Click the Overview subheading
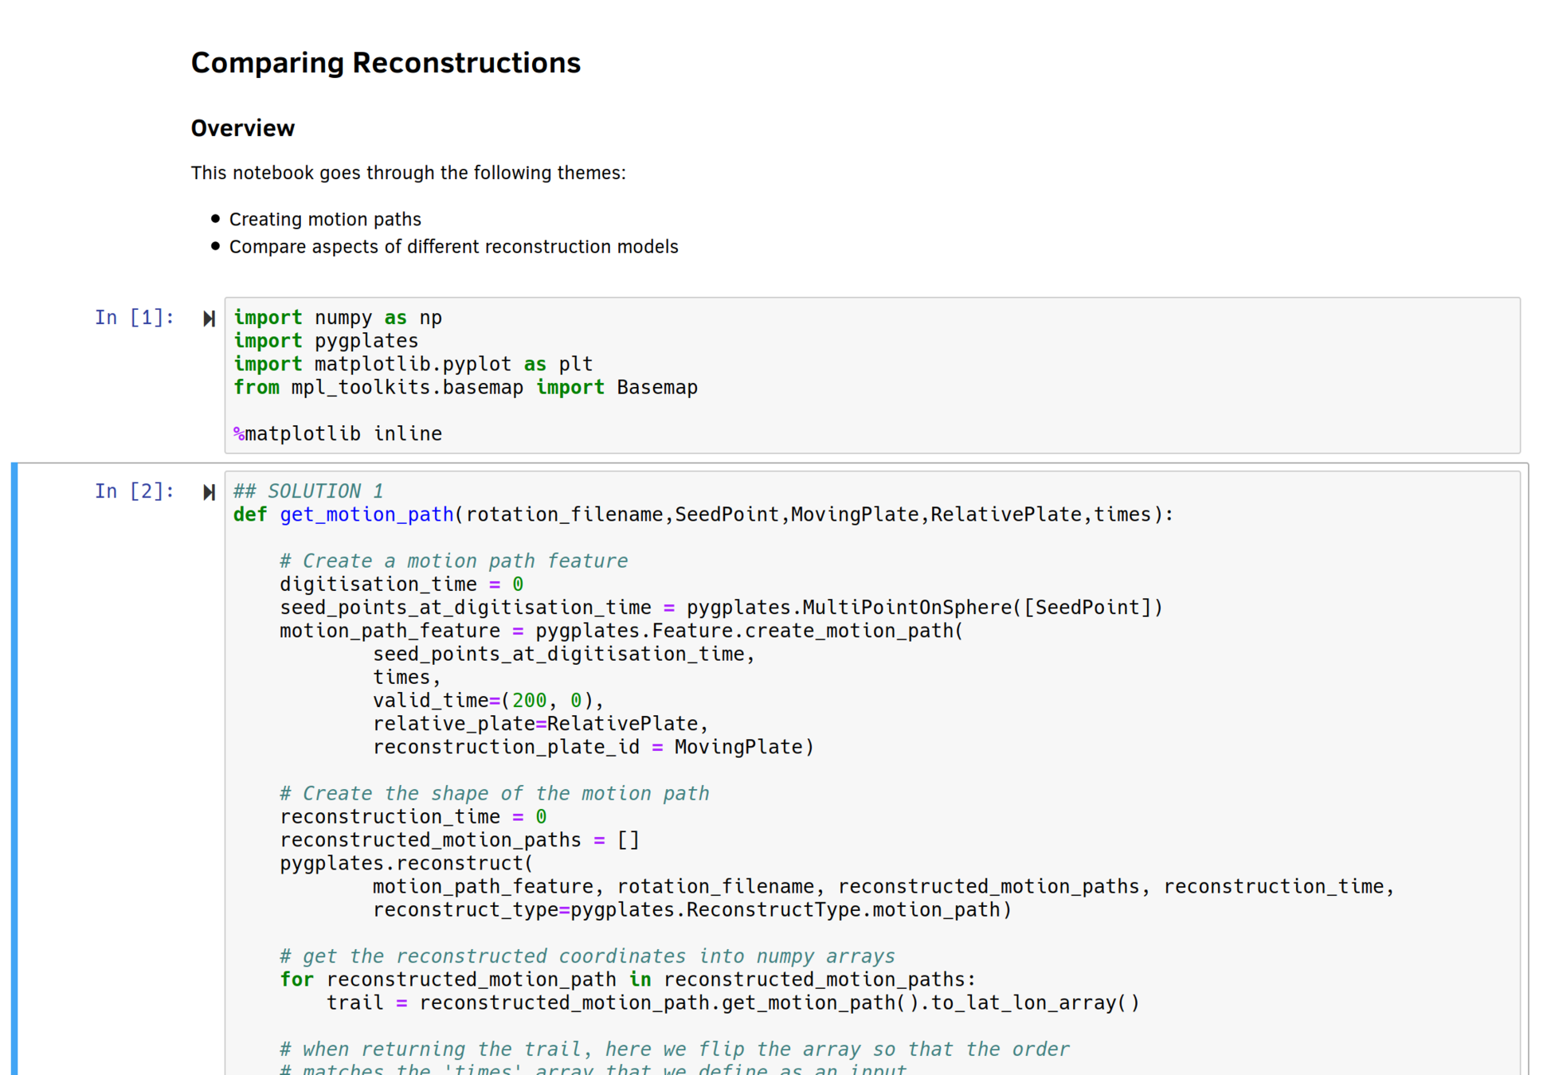This screenshot has height=1075, width=1543. click(242, 128)
